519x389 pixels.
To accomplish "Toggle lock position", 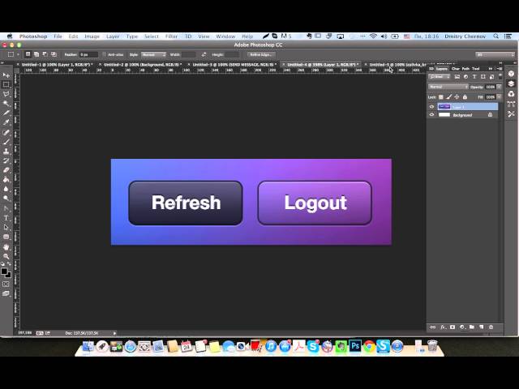I will click(457, 97).
